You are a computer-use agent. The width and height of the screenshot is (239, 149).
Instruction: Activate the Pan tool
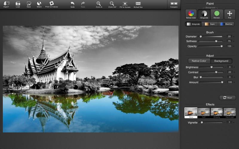(229, 14)
